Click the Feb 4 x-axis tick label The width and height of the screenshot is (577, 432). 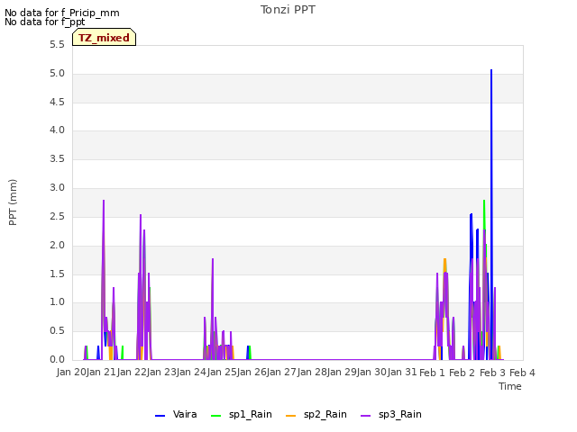coord(522,373)
